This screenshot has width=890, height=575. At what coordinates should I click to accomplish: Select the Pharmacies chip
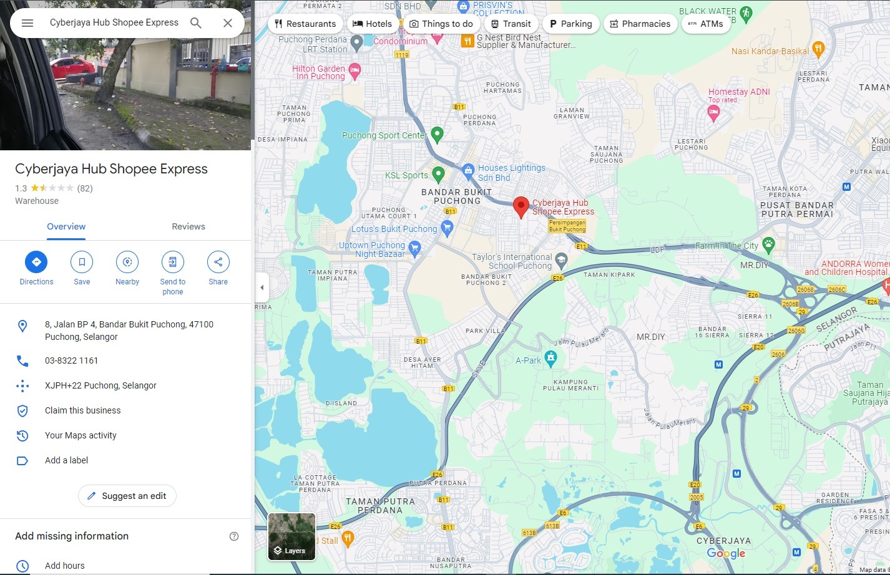click(640, 24)
